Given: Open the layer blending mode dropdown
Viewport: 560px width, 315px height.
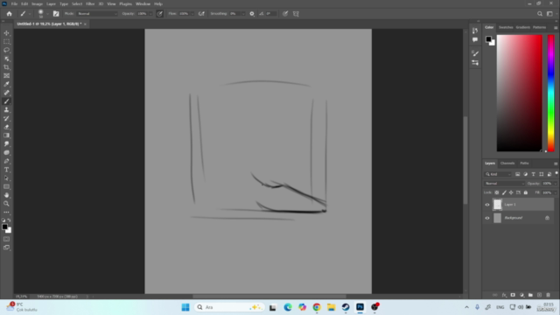Looking at the screenshot, I should pyautogui.click(x=505, y=184).
